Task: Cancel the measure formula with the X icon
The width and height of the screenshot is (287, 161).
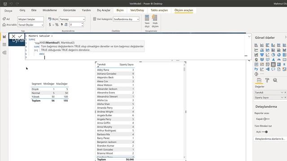Action: pyautogui.click(x=13, y=36)
